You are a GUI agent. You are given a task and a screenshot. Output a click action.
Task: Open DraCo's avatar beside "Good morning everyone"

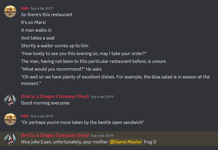[x=10, y=100]
